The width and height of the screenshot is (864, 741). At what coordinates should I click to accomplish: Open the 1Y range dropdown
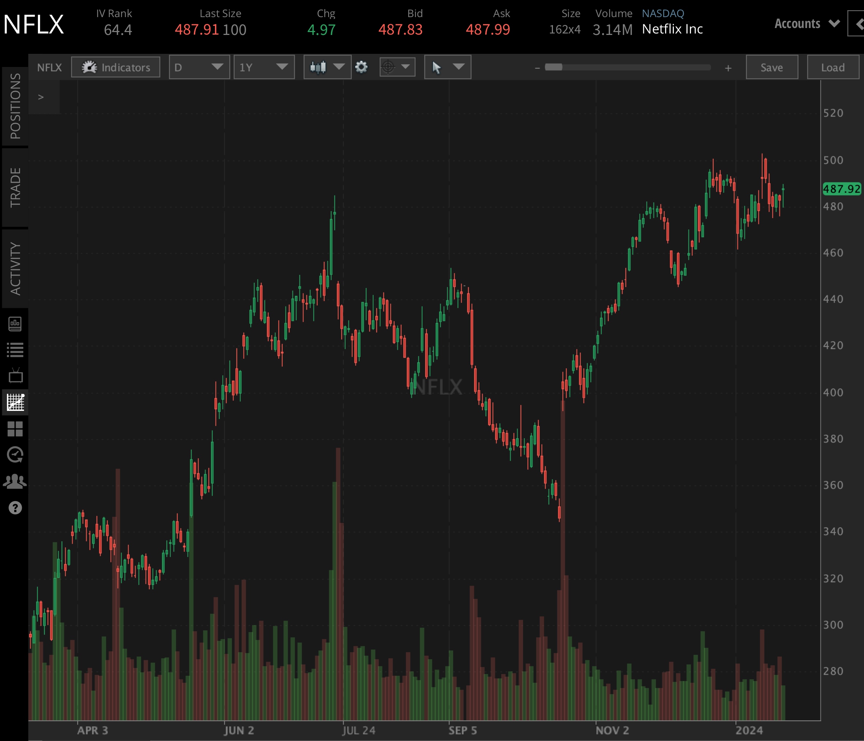point(264,67)
